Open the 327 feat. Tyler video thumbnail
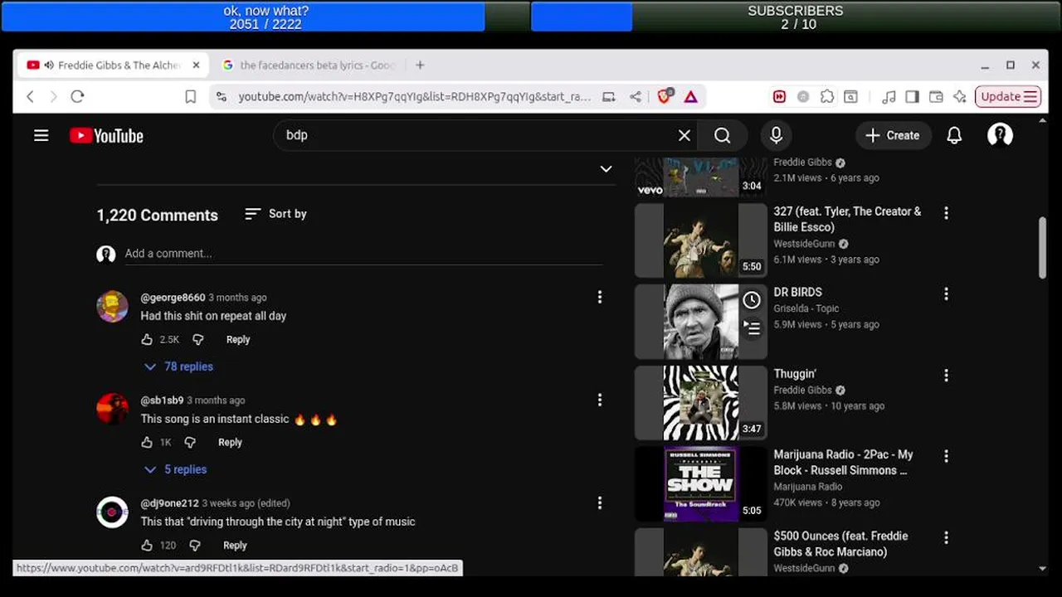The image size is (1062, 597). point(701,240)
